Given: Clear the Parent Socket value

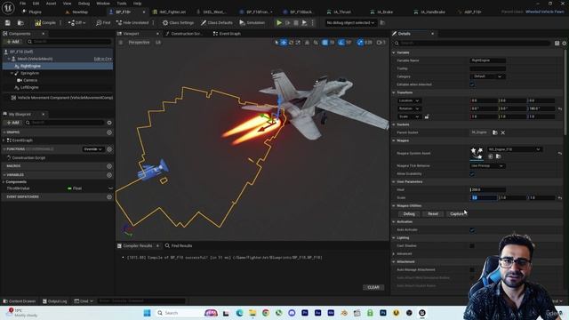Looking at the screenshot, I should pyautogui.click(x=503, y=132).
